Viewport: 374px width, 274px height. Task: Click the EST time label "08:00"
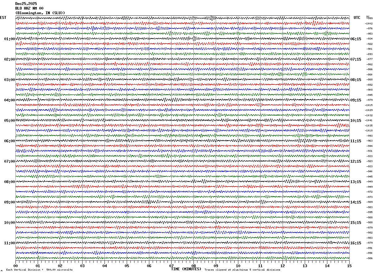(10, 182)
